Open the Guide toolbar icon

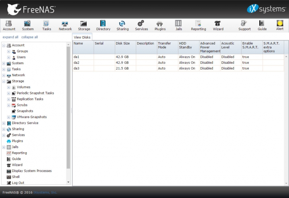(262, 25)
